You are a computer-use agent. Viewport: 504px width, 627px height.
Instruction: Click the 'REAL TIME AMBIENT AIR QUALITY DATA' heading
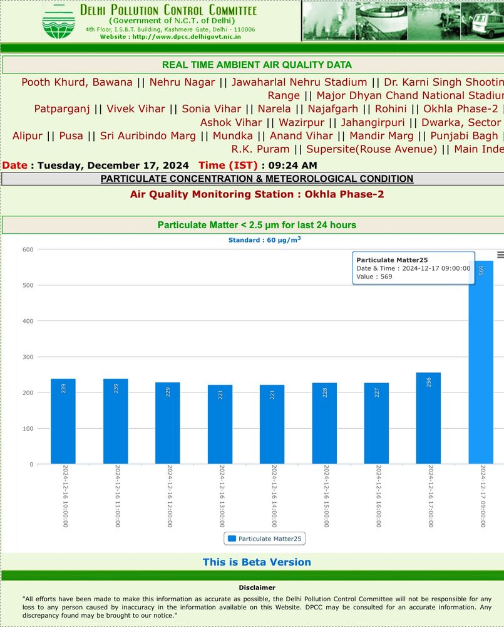(x=257, y=65)
